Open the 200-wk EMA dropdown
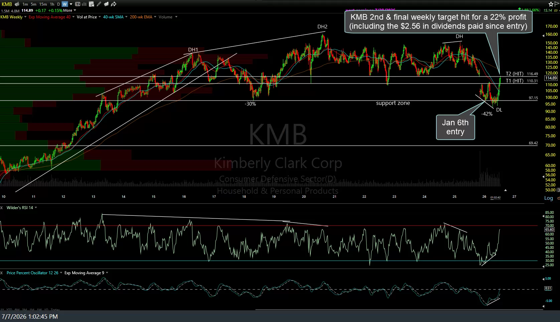Screen dimensions: 560x322 coord(155,17)
